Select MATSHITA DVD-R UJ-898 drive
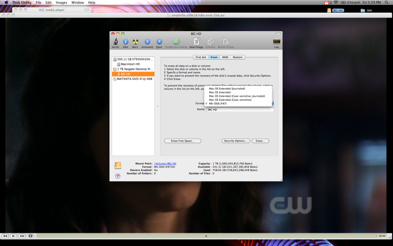This screenshot has height=246, width=393. click(133, 79)
